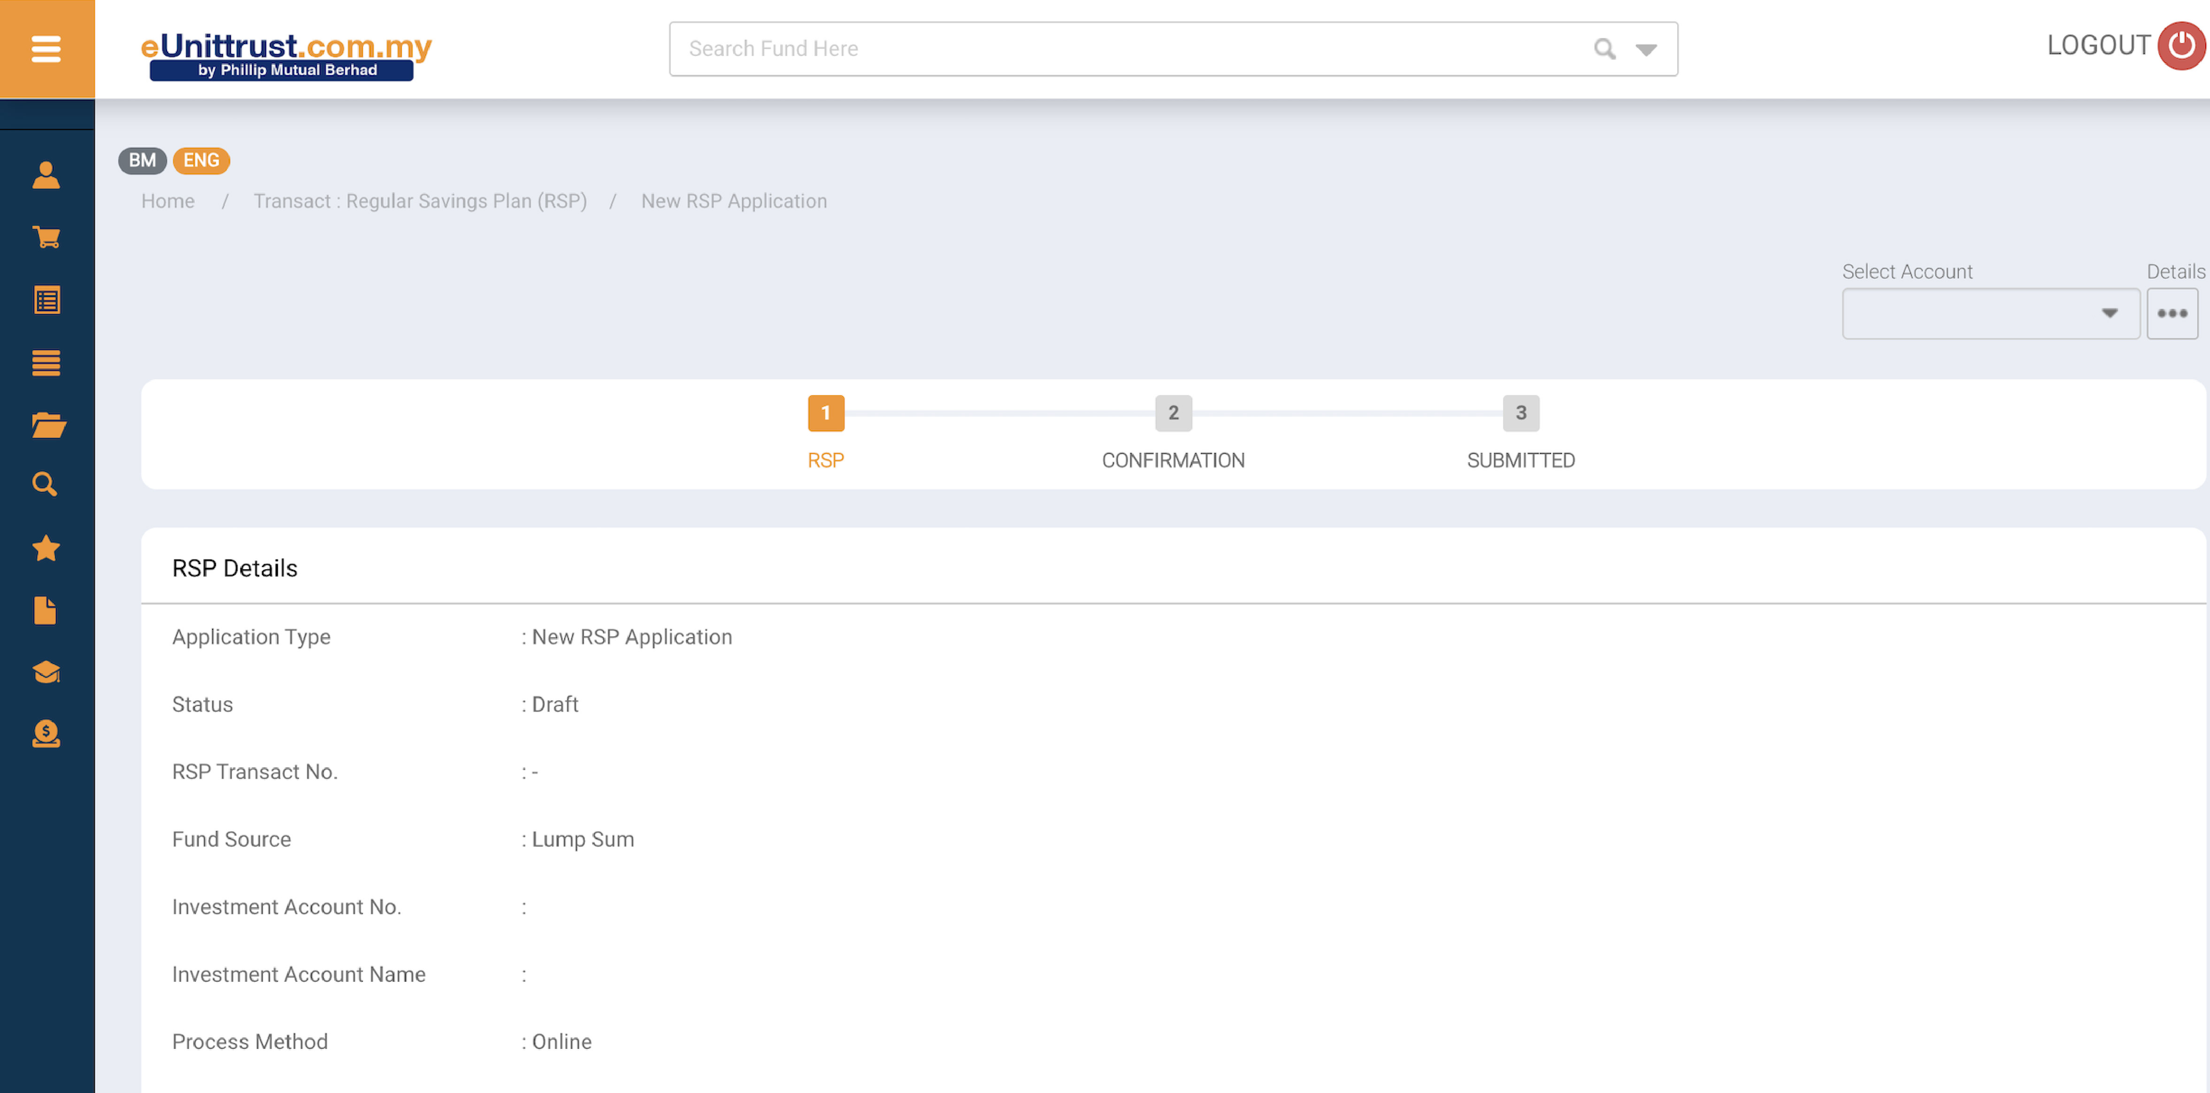Image resolution: width=2210 pixels, height=1093 pixels.
Task: Click the Search Fund Here field
Action: 1124,49
